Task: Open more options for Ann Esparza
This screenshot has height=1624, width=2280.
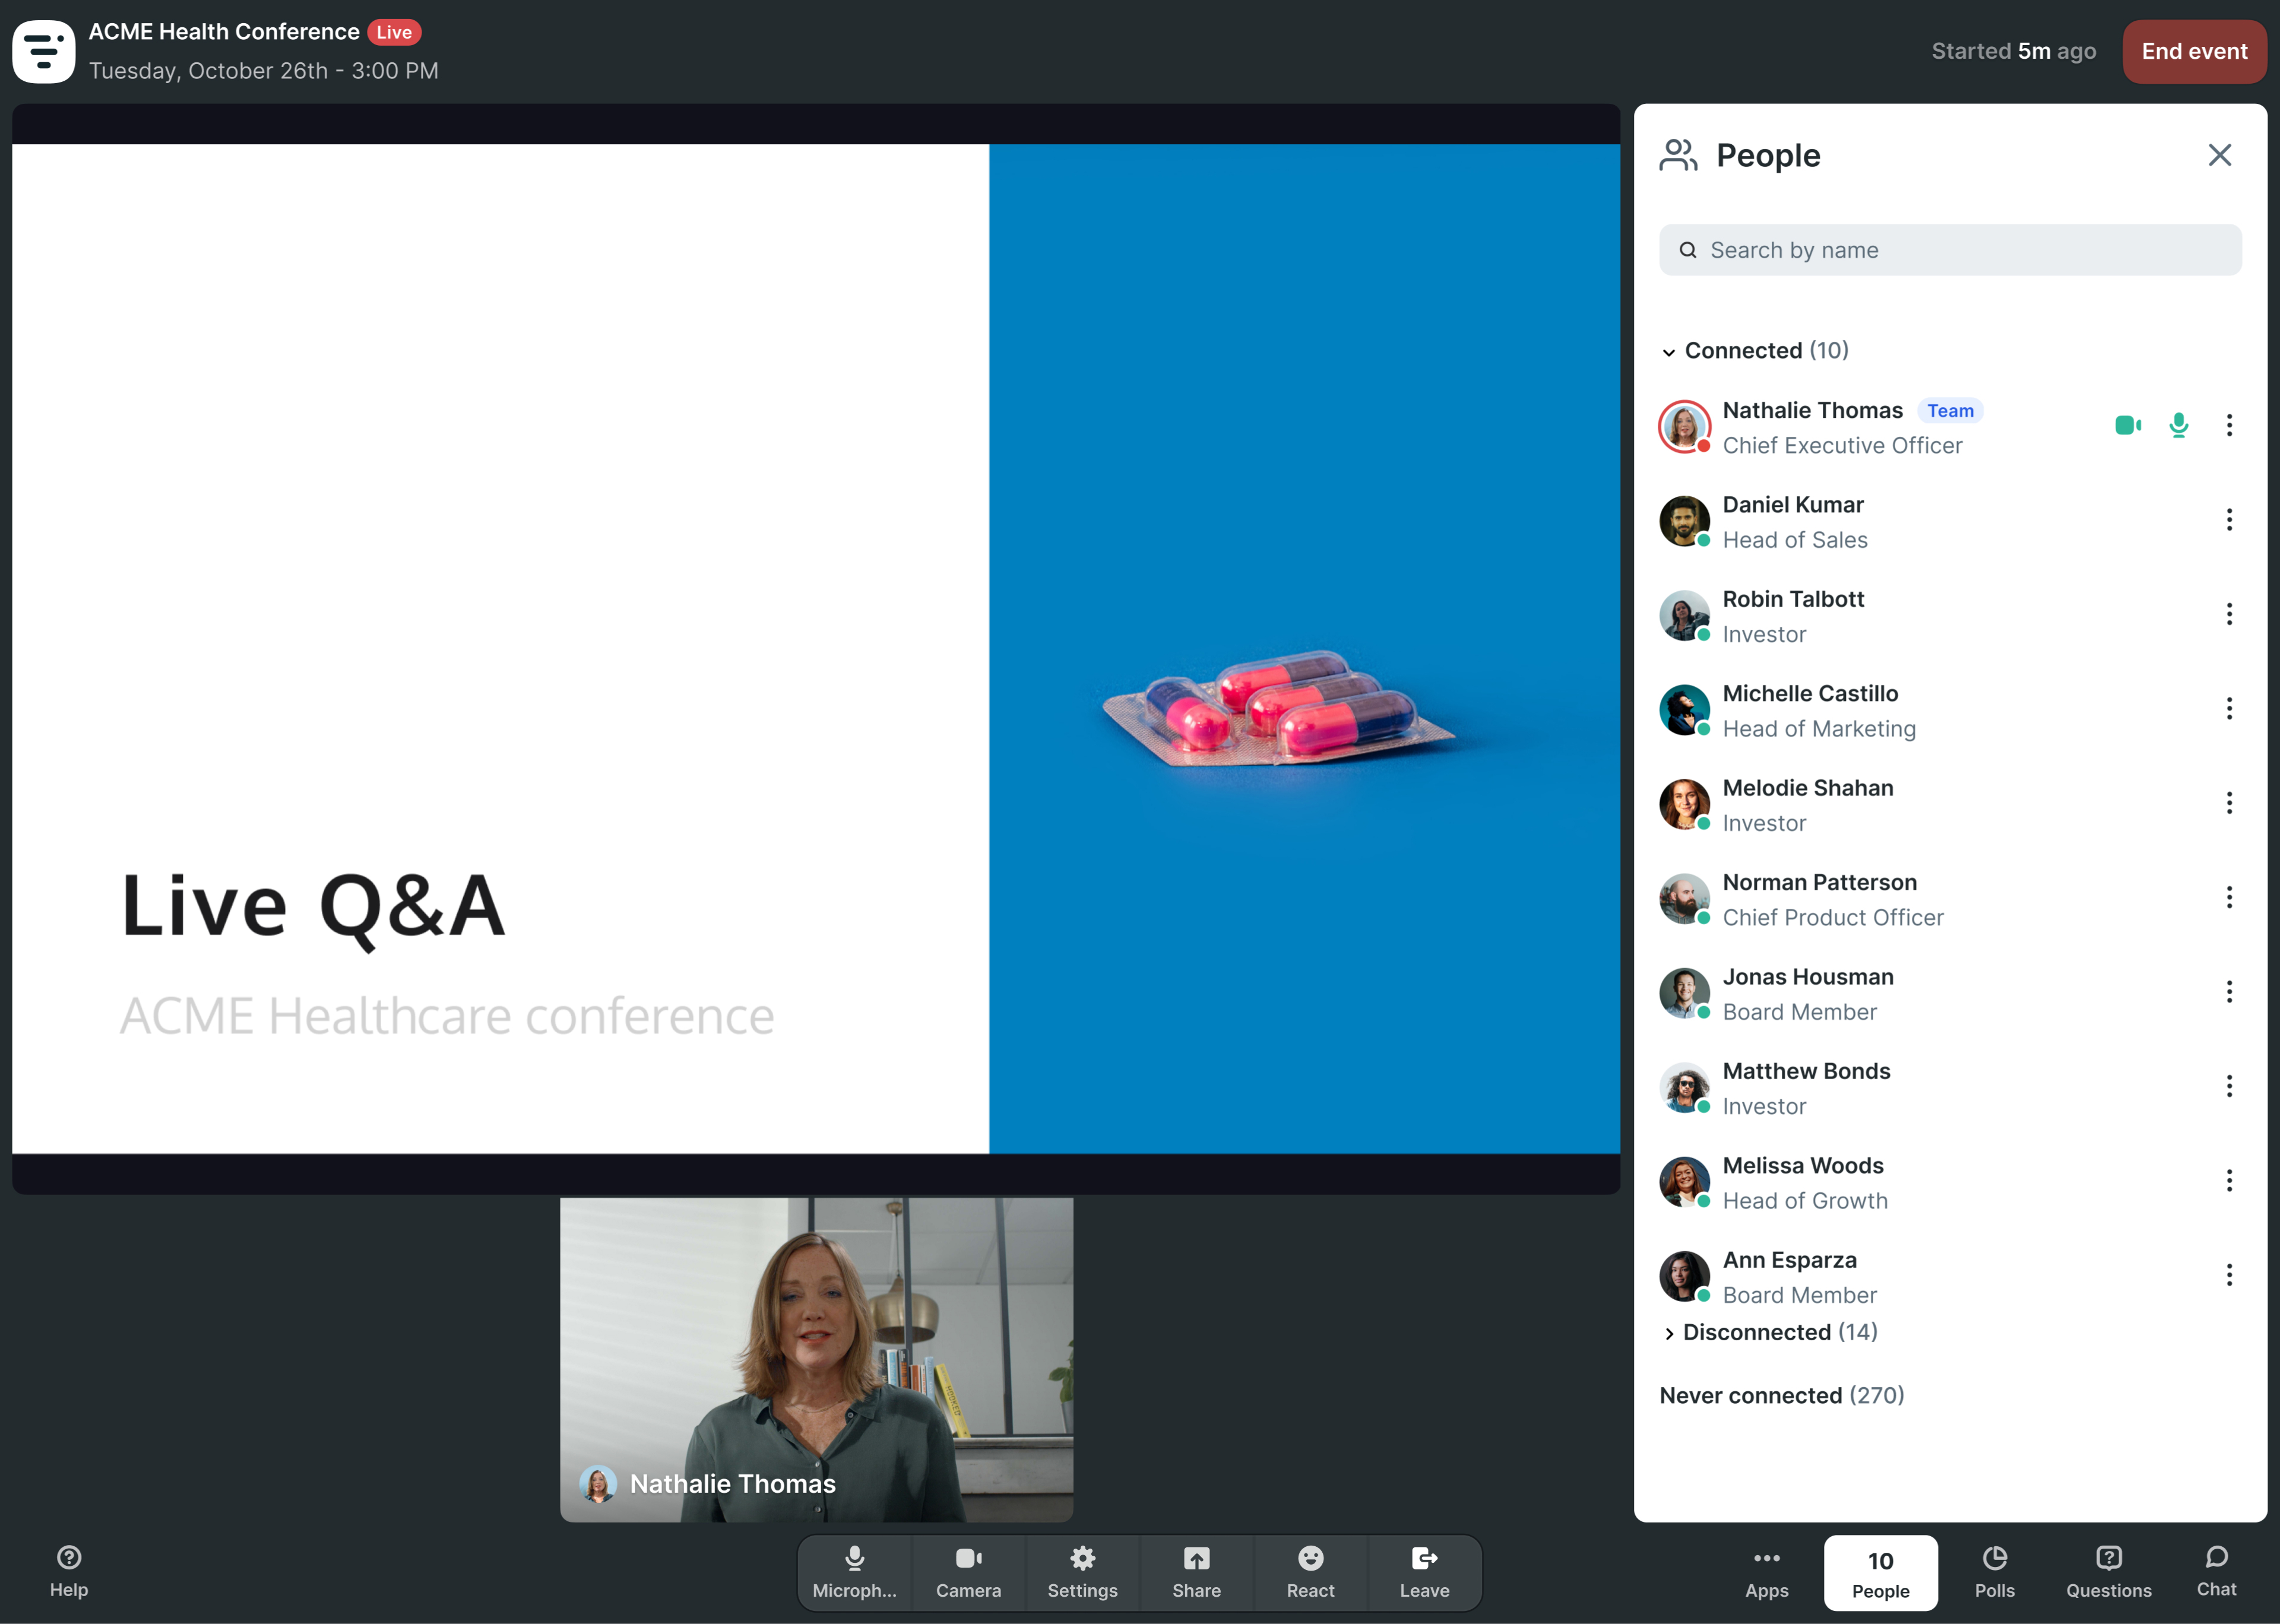Action: point(2229,1274)
